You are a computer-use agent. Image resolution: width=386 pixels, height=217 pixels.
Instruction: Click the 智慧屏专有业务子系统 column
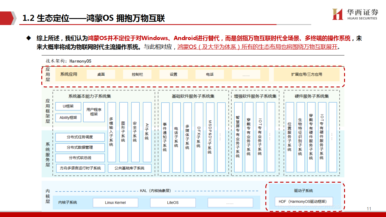point(238,137)
